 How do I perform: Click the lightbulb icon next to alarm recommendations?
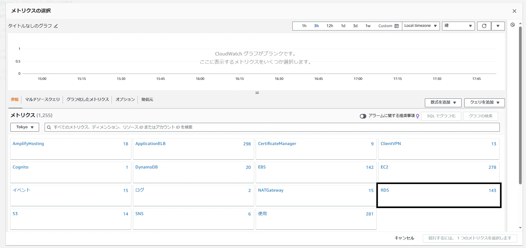pos(418,116)
